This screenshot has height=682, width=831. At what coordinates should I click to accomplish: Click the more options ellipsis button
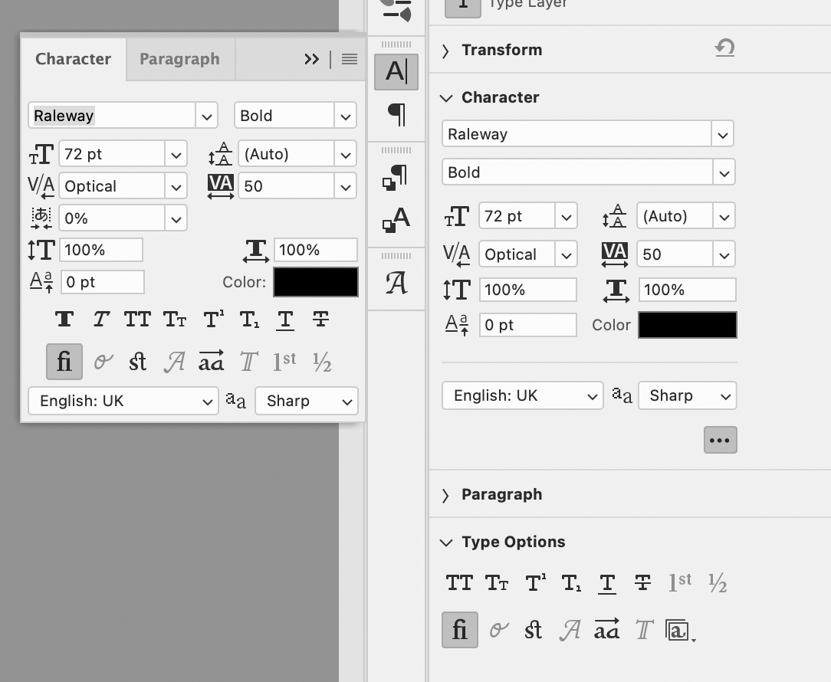tap(720, 440)
